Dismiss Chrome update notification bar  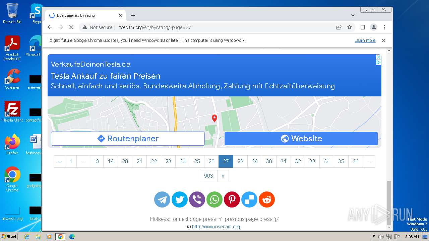pyautogui.click(x=384, y=40)
